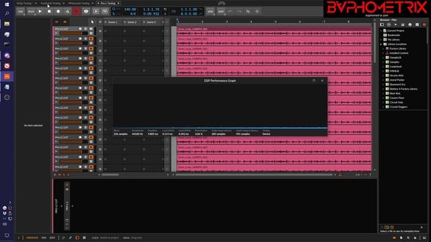Collapse the Library Locations tree node
431x242 pixels.
(x=381, y=44)
